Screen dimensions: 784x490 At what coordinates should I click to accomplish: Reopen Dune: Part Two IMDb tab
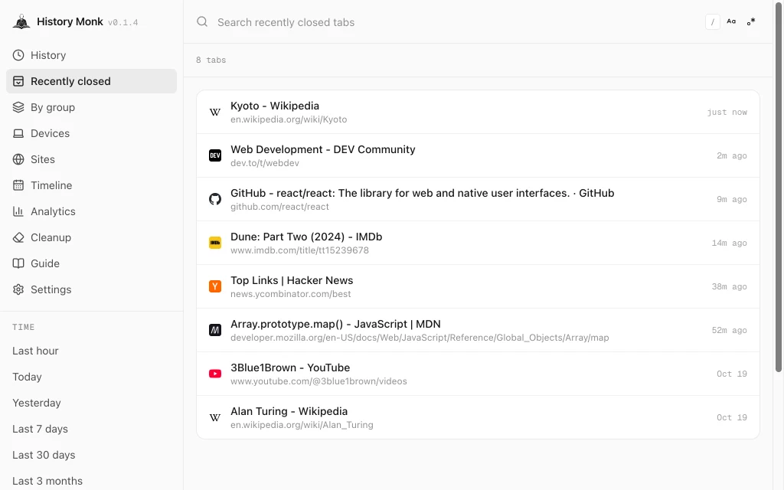(x=478, y=243)
